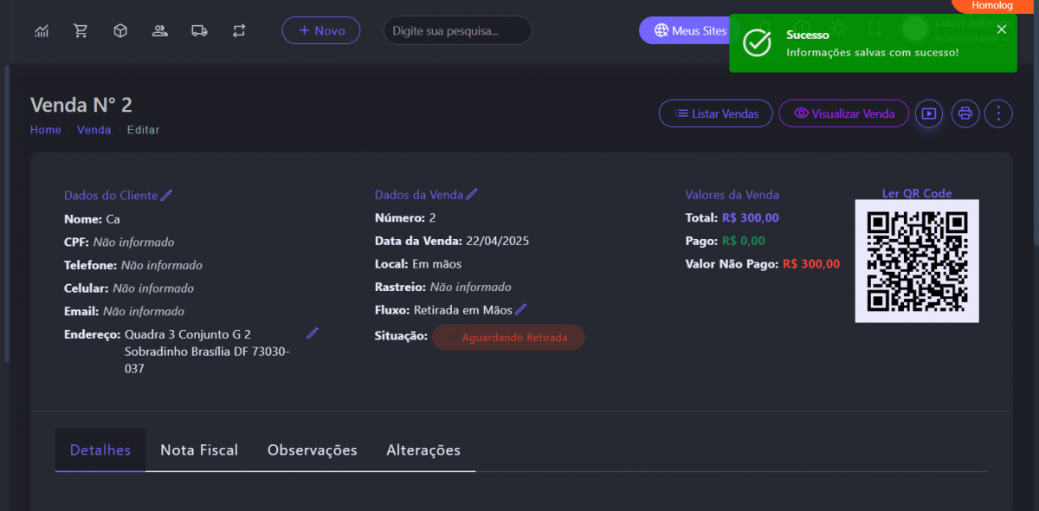Dismiss the Sucesso notification
This screenshot has height=511, width=1039.
tap(1002, 29)
